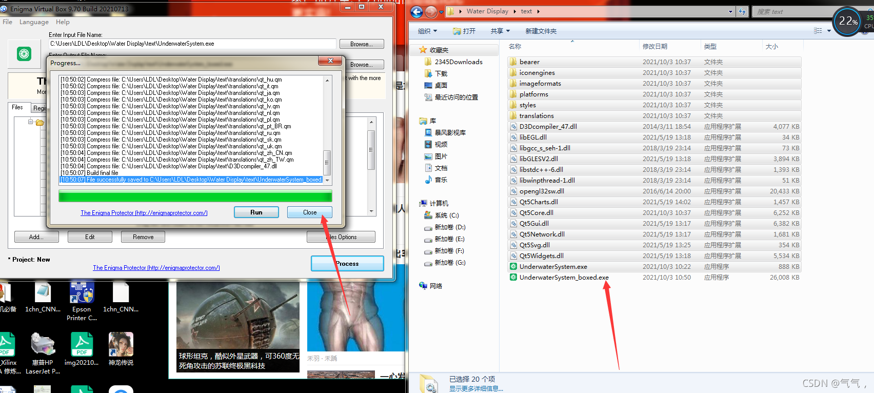874x393 pixels.
Task: Click Close in the Progress dialog
Action: 310,212
